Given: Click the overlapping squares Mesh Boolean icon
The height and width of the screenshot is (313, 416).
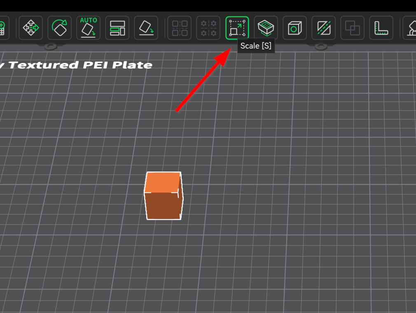Looking at the screenshot, I should 353,28.
